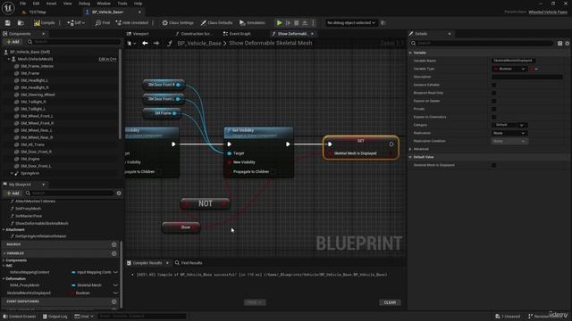Toggle Expose to Cinematics checkbox

coord(494,117)
